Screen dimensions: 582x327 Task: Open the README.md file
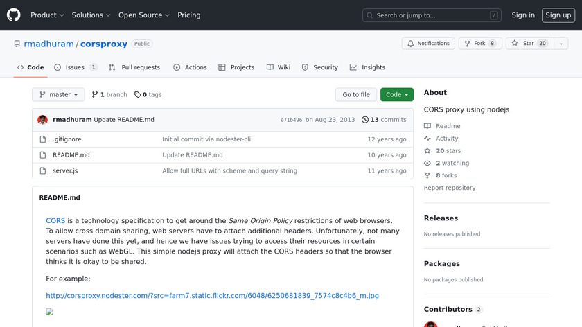[71, 155]
